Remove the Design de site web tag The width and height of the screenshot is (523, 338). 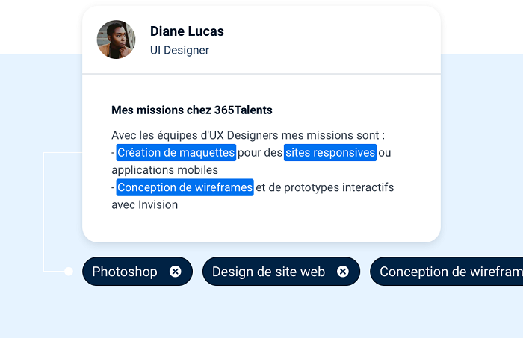(343, 272)
